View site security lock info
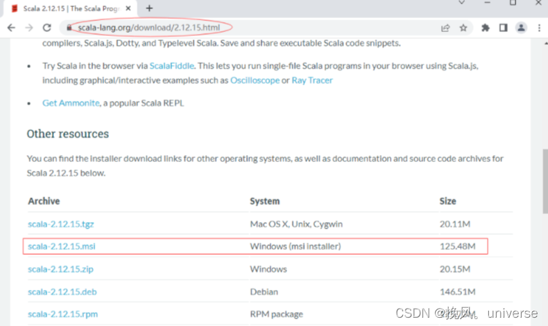 [69, 28]
